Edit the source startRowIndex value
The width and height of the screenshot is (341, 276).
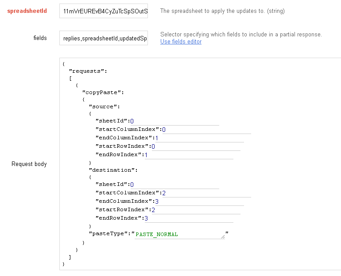click(196, 146)
